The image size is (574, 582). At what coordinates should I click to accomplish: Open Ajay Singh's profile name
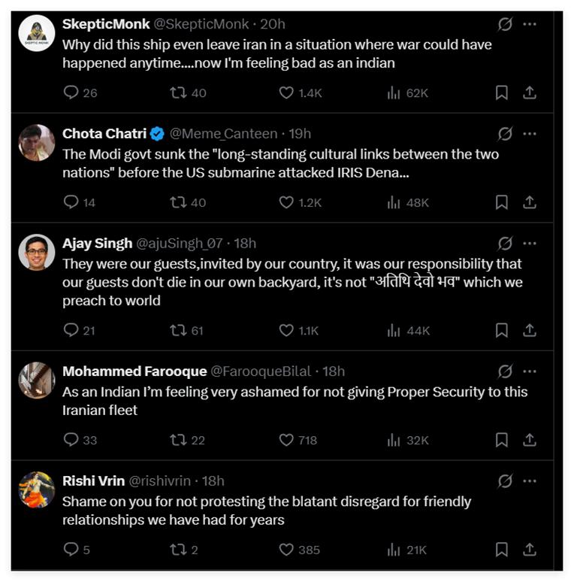96,243
